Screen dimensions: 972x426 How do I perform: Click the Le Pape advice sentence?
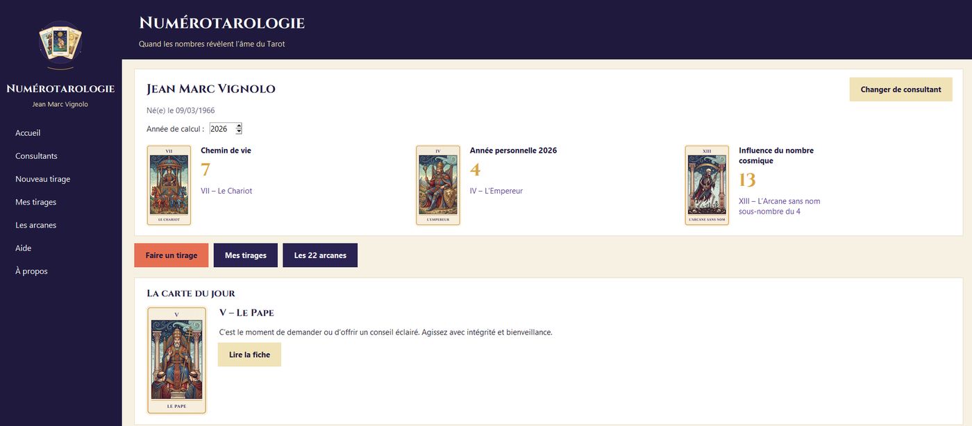click(x=385, y=332)
